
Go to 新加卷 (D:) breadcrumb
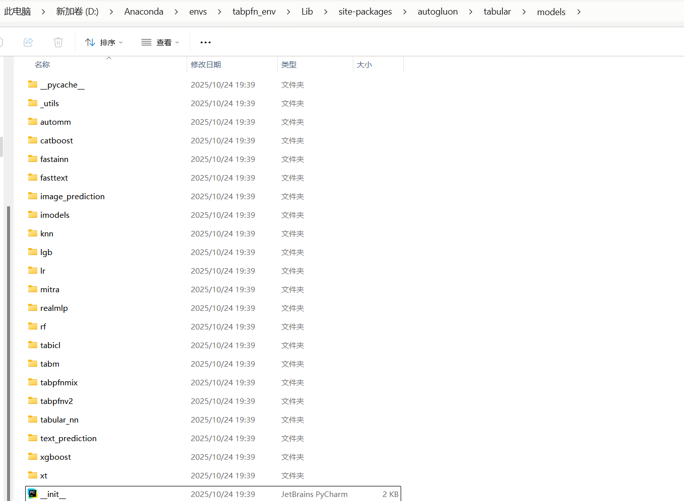77,12
